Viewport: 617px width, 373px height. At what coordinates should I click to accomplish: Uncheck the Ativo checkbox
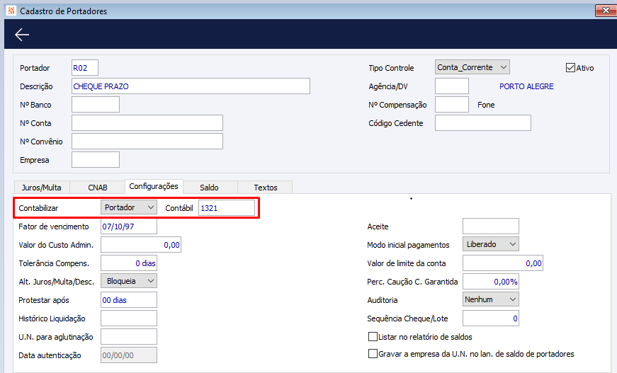pyautogui.click(x=570, y=68)
